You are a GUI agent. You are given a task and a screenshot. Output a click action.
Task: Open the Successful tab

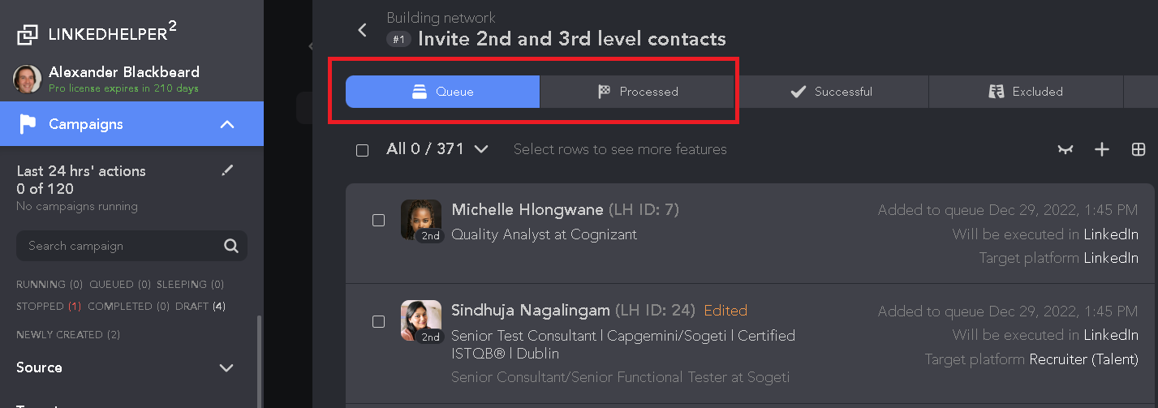[x=832, y=92]
